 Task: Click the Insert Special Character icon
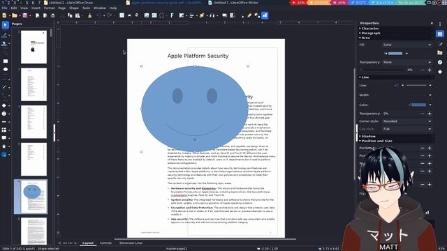tap(161, 15)
